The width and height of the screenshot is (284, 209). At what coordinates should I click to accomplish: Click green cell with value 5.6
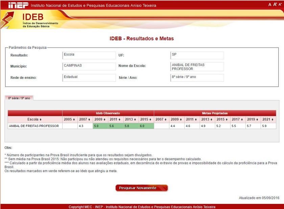[116, 126]
